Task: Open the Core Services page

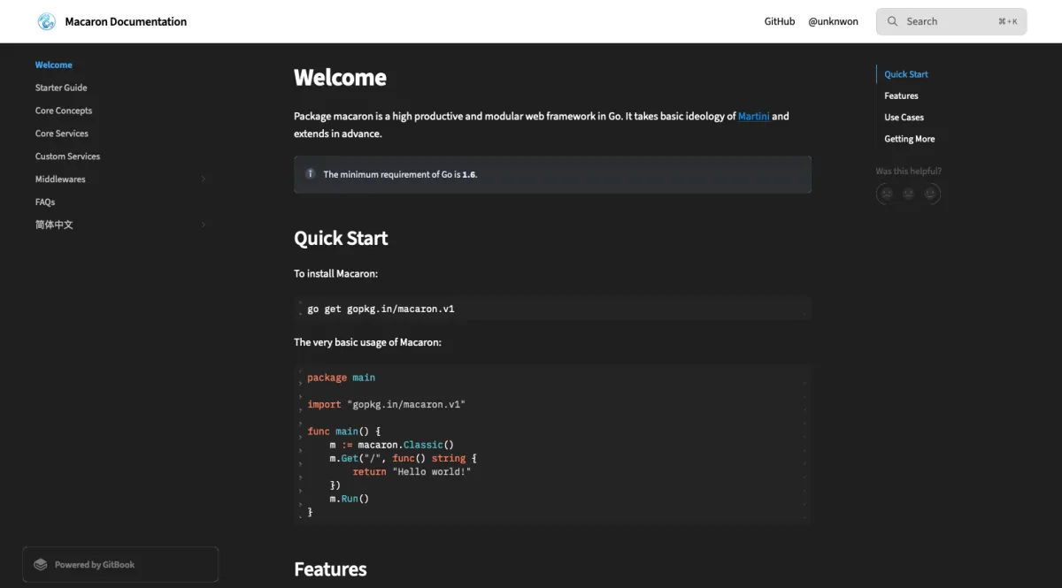Action: [x=62, y=134]
